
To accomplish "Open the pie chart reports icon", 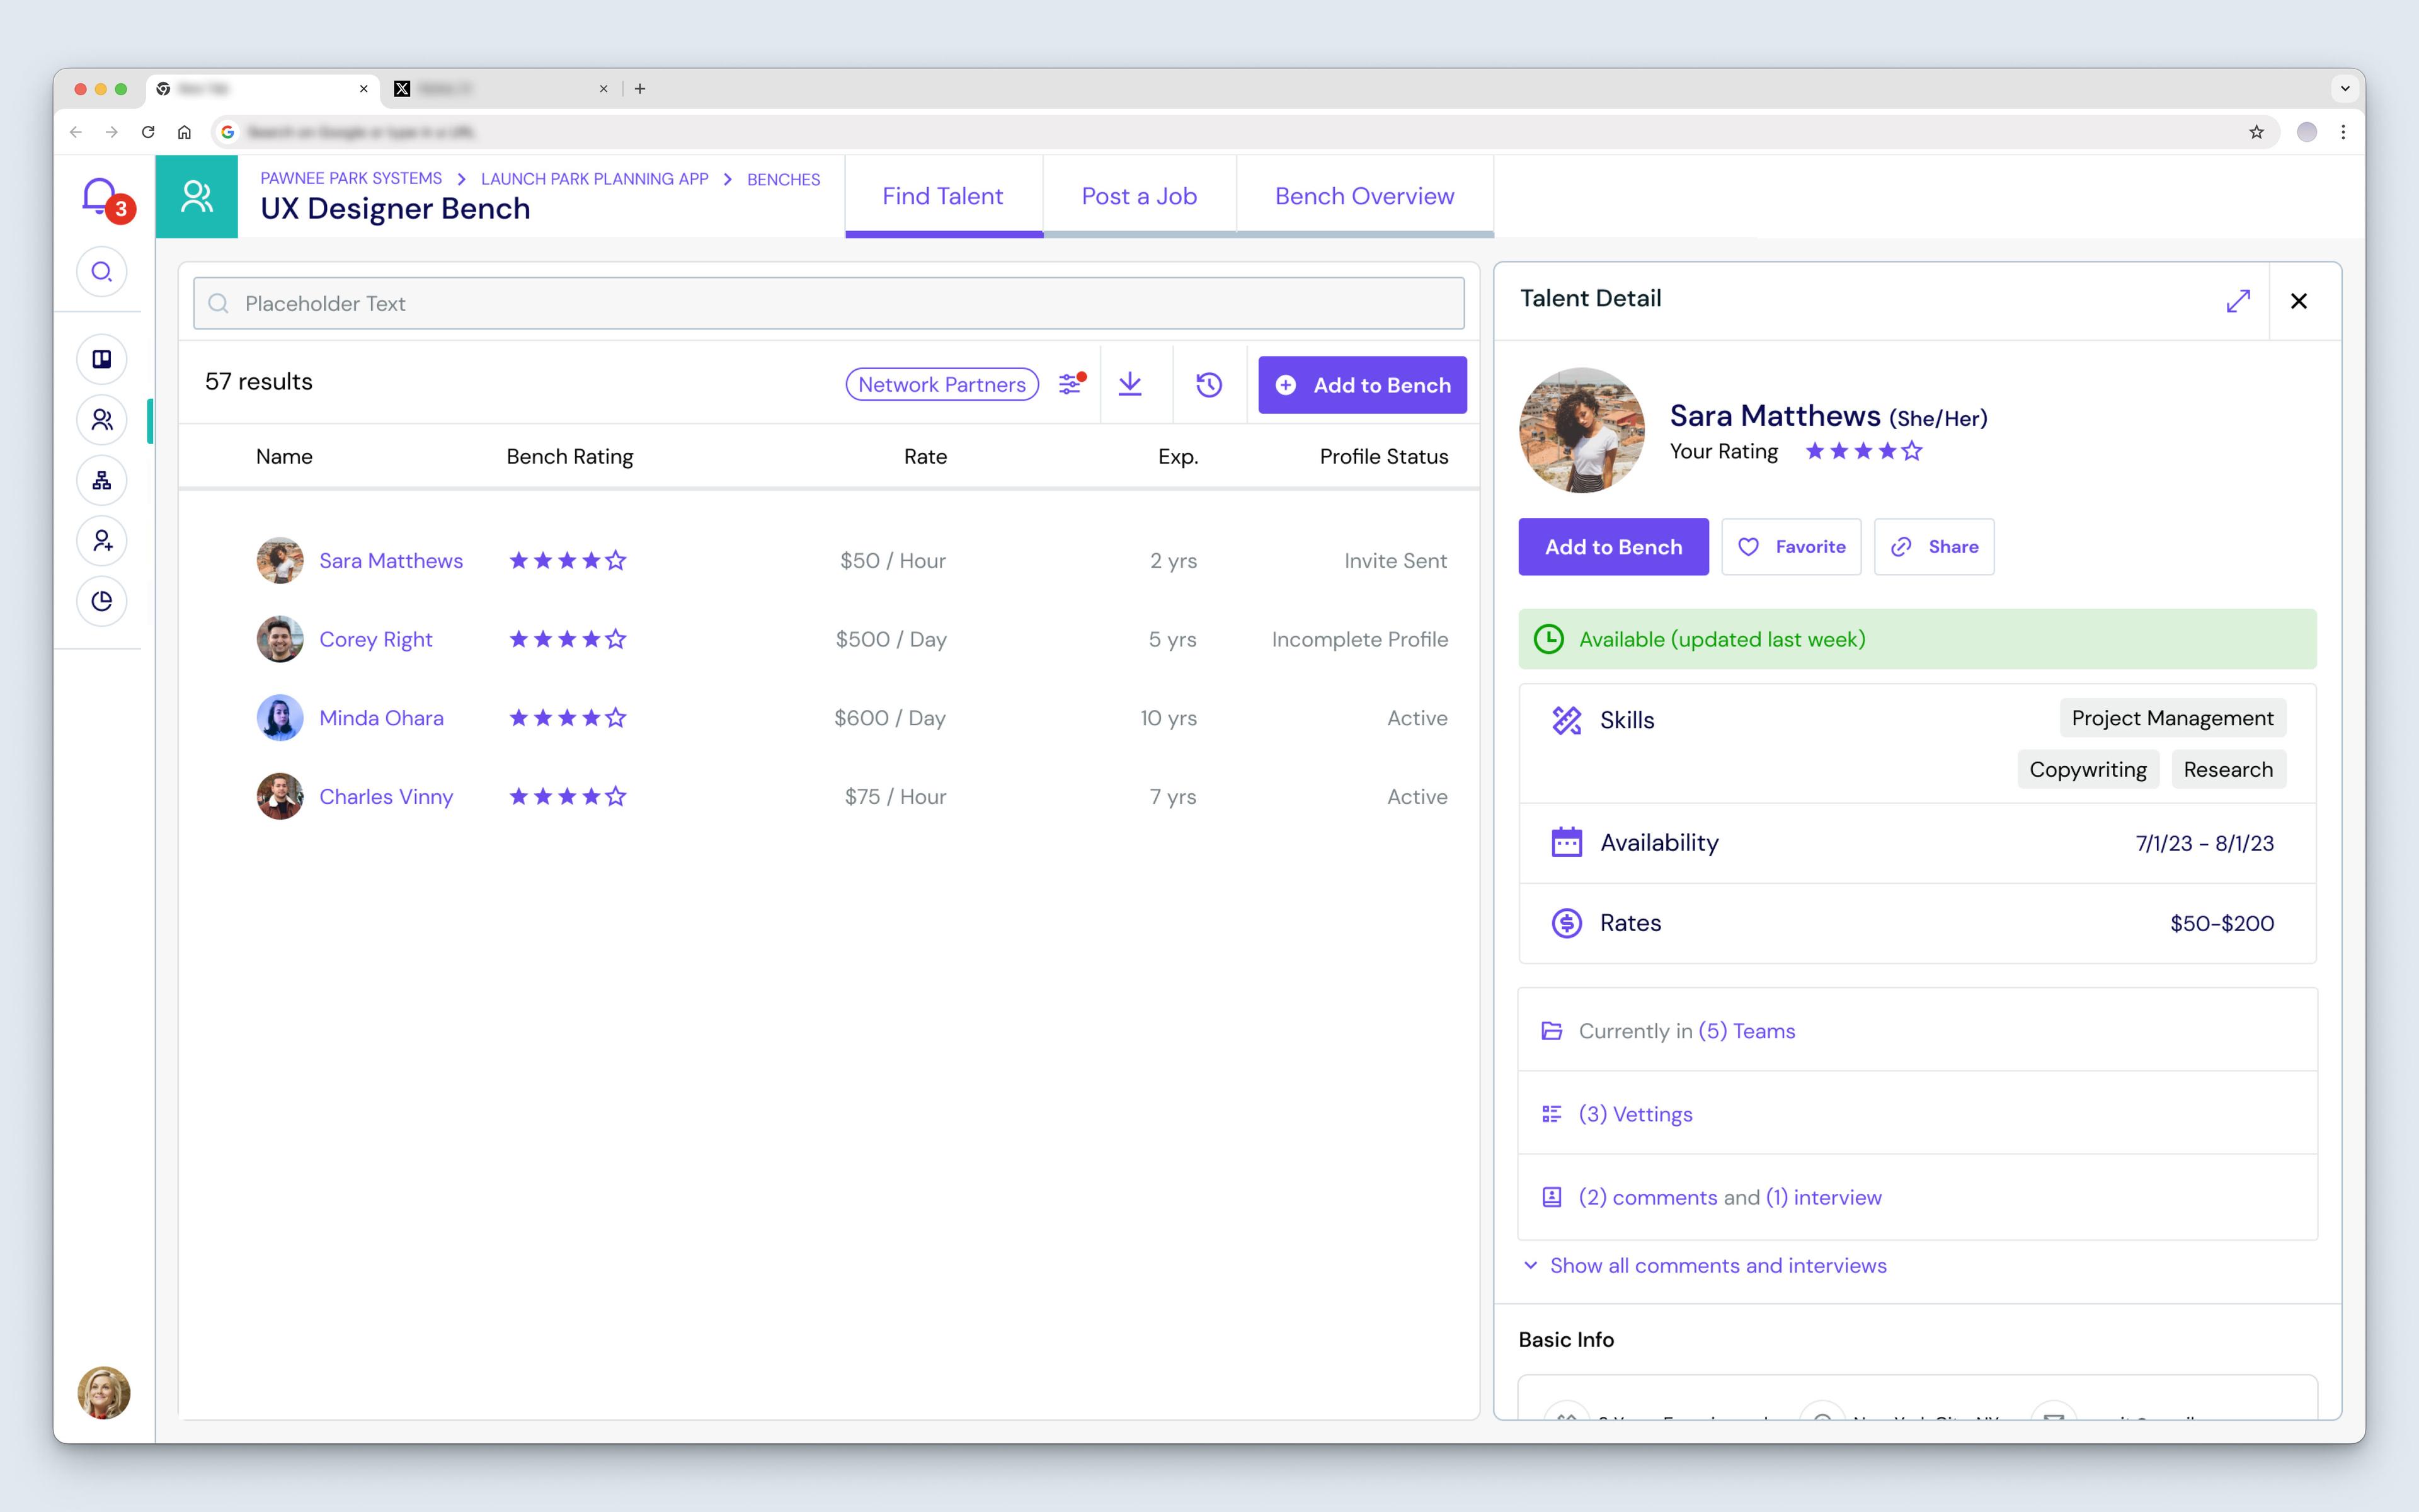I will (x=102, y=601).
